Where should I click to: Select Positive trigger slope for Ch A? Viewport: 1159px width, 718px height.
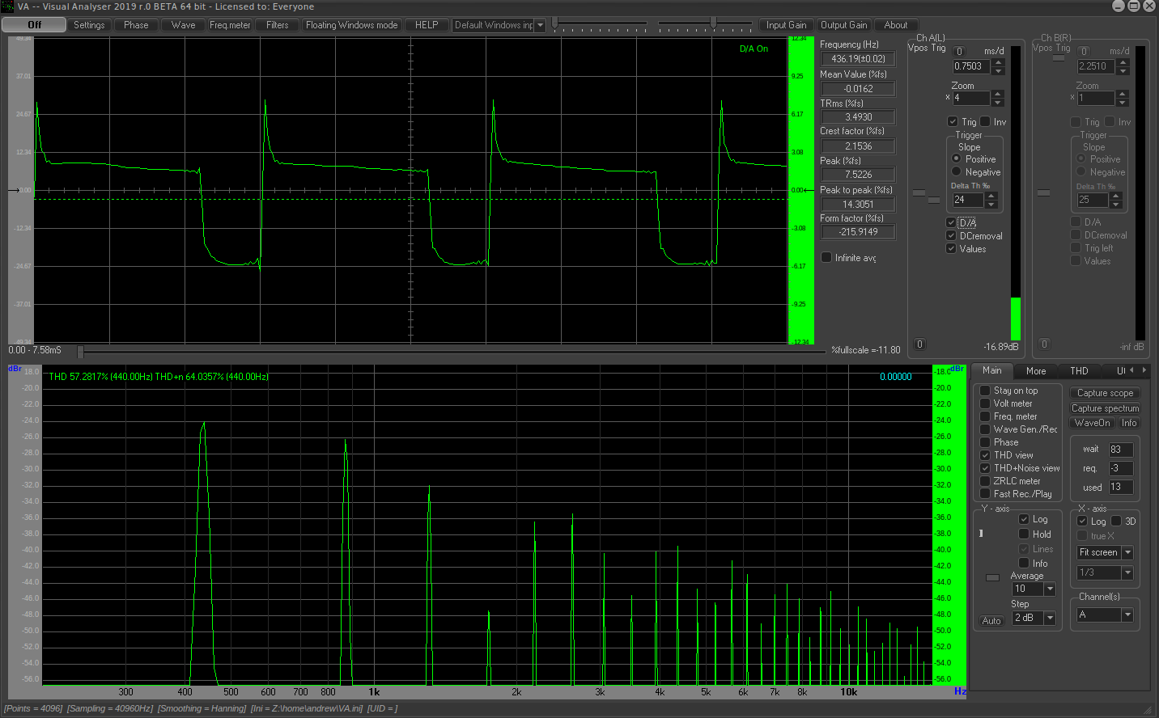coord(957,158)
